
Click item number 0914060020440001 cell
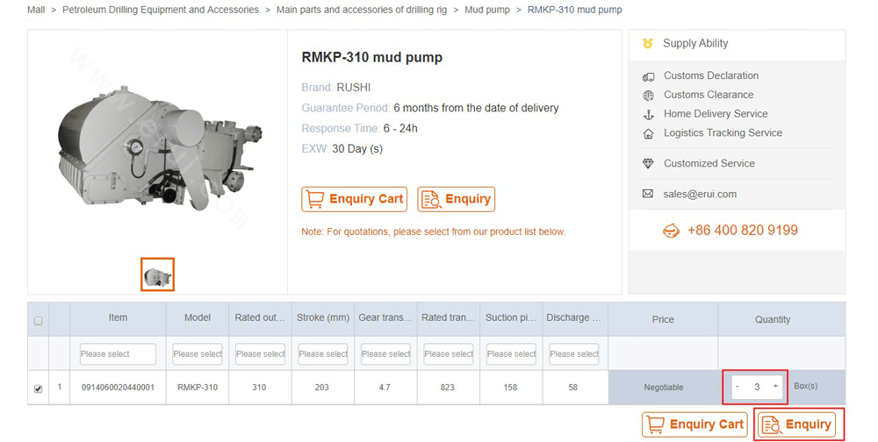coord(118,387)
